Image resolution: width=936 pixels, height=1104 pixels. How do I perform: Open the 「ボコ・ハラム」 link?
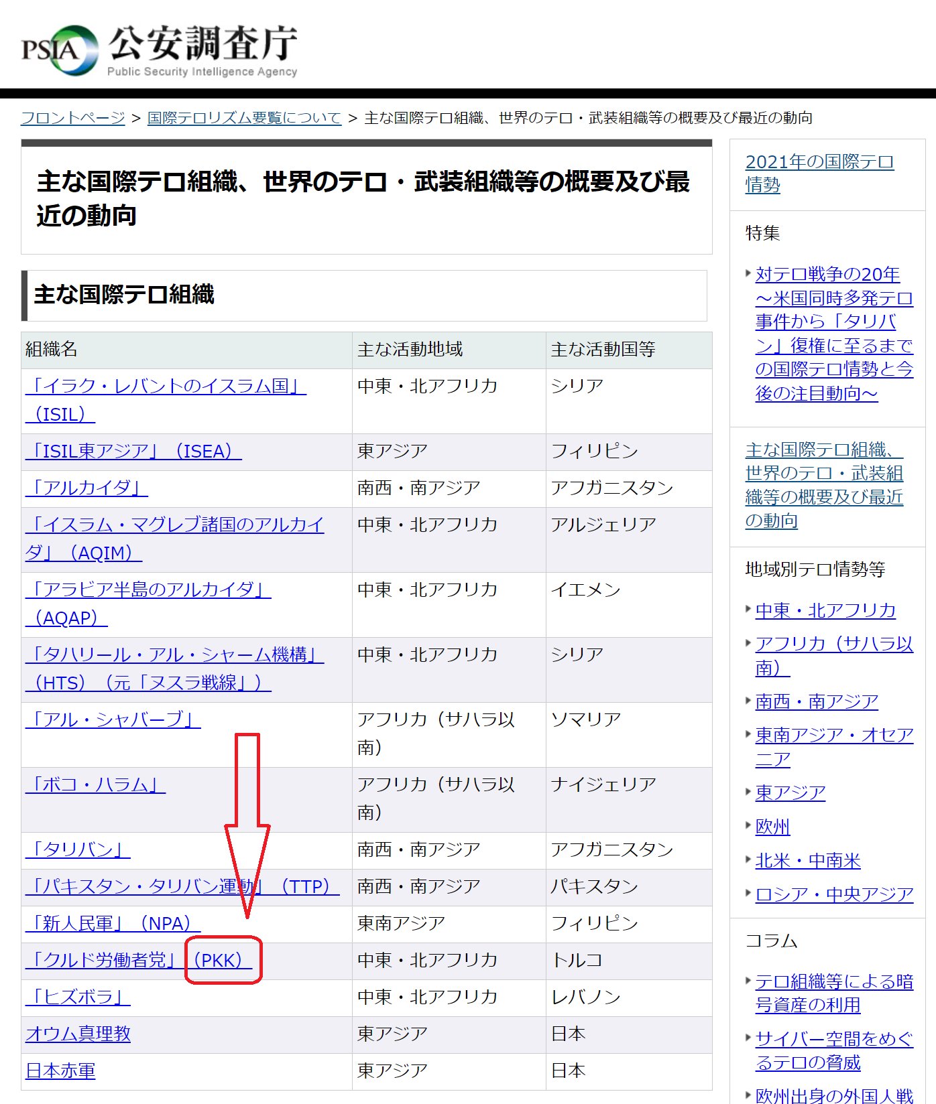coord(95,784)
